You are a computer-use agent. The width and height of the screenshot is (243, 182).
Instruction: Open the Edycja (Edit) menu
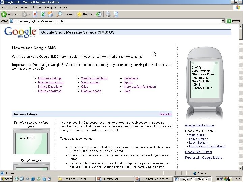[13, 7]
